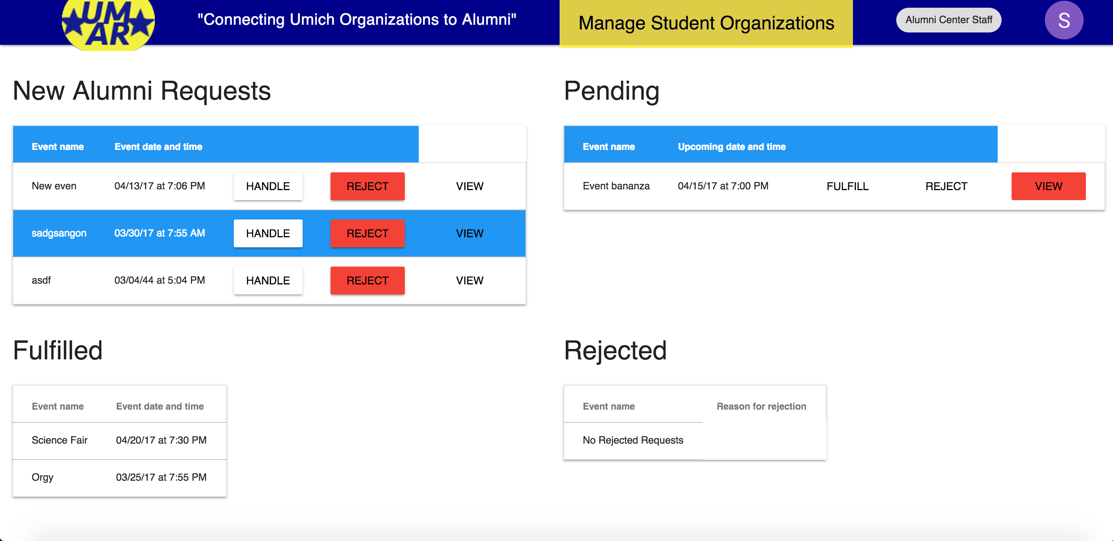Reject the pending Event bananza
Image resolution: width=1113 pixels, height=541 pixels.
coord(946,186)
